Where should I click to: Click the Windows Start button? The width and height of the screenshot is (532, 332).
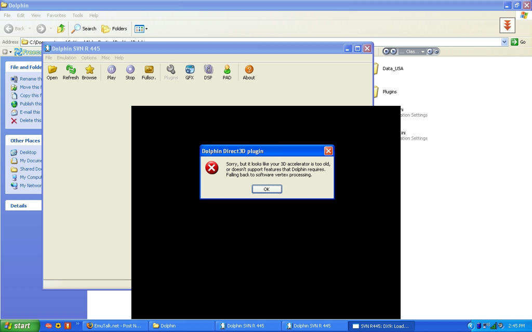(x=19, y=326)
